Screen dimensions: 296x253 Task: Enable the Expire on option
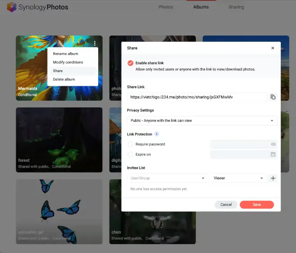click(x=131, y=155)
